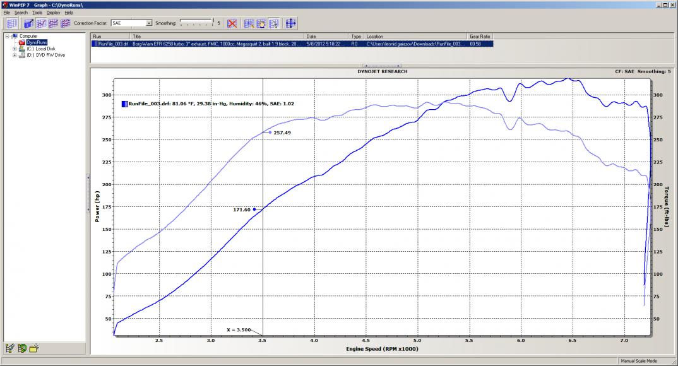Select the hand pan tool icon
Image resolution: width=678 pixels, height=366 pixels.
click(x=261, y=23)
